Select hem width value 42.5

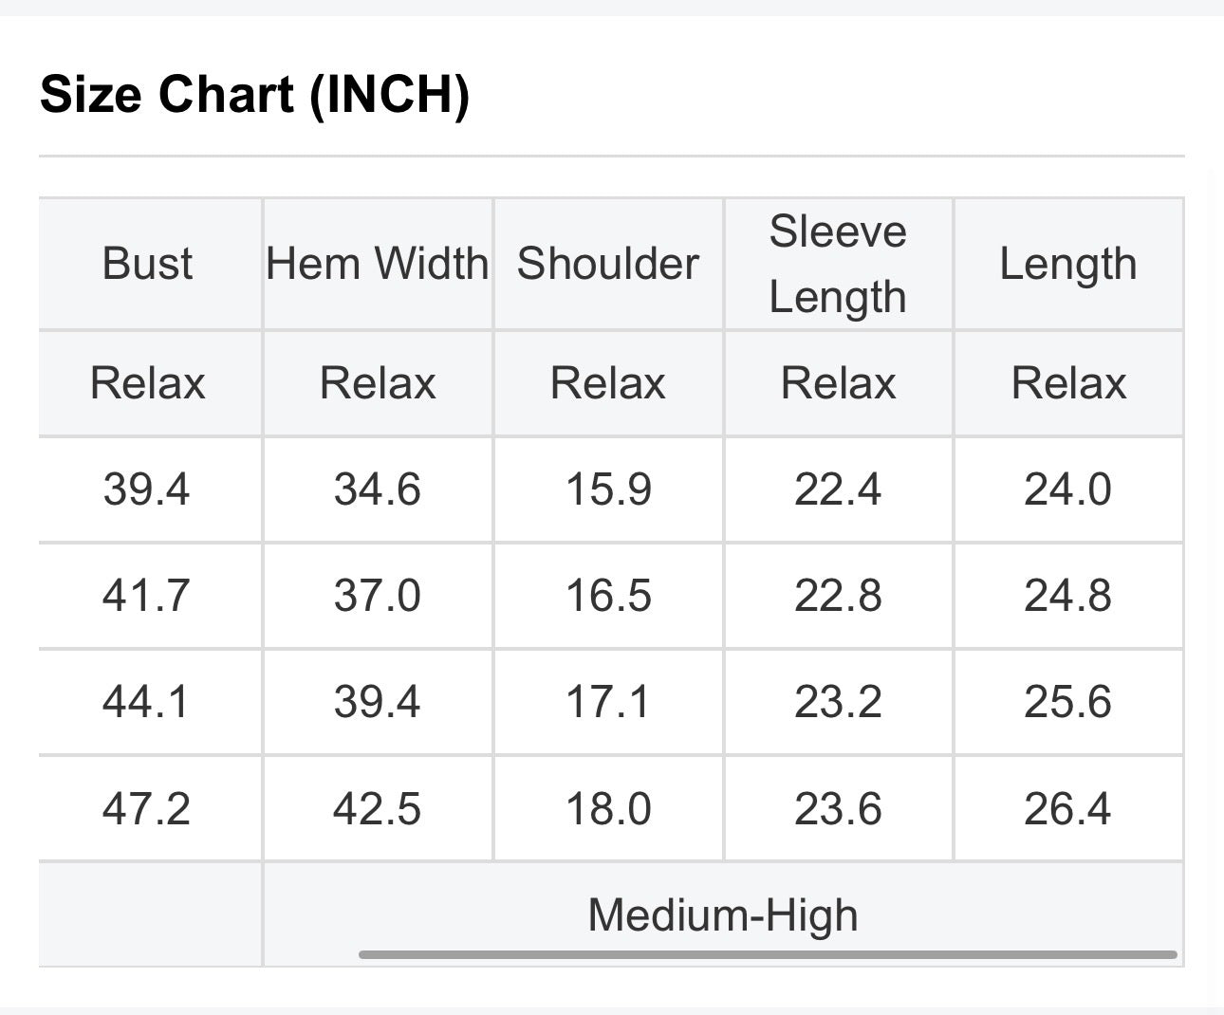click(377, 808)
